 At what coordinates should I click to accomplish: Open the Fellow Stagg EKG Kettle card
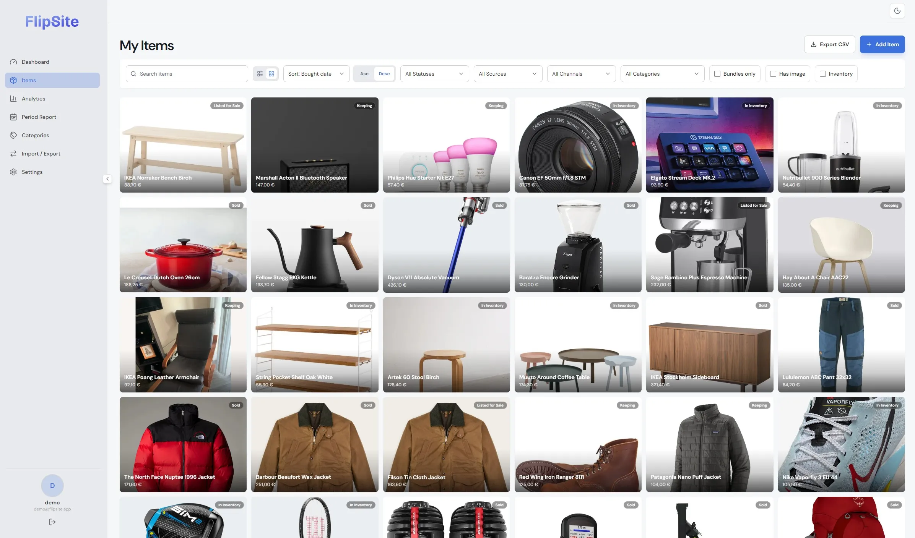315,245
